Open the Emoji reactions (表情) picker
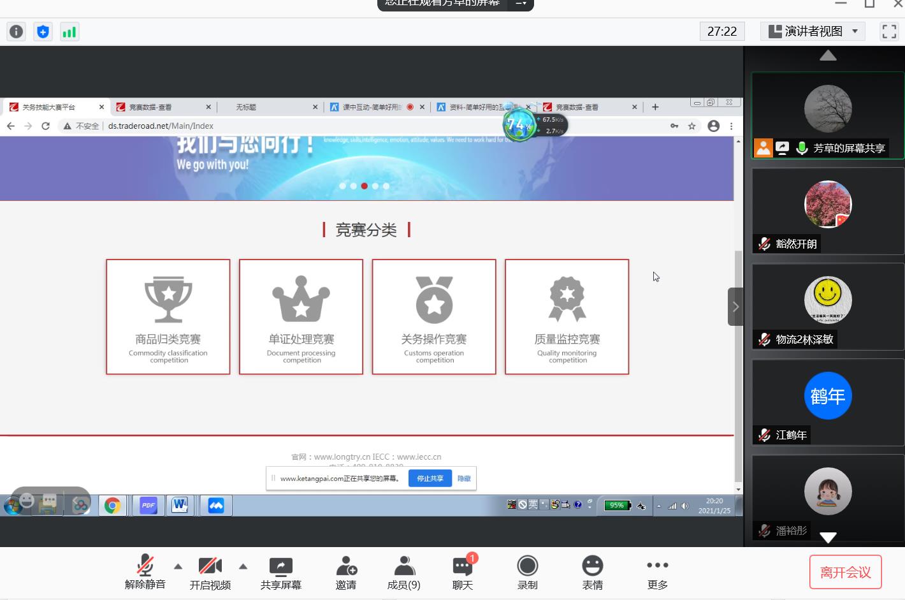905x600 pixels. coord(592,572)
